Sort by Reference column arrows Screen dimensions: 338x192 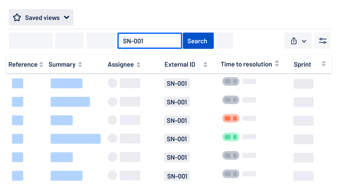42,65
